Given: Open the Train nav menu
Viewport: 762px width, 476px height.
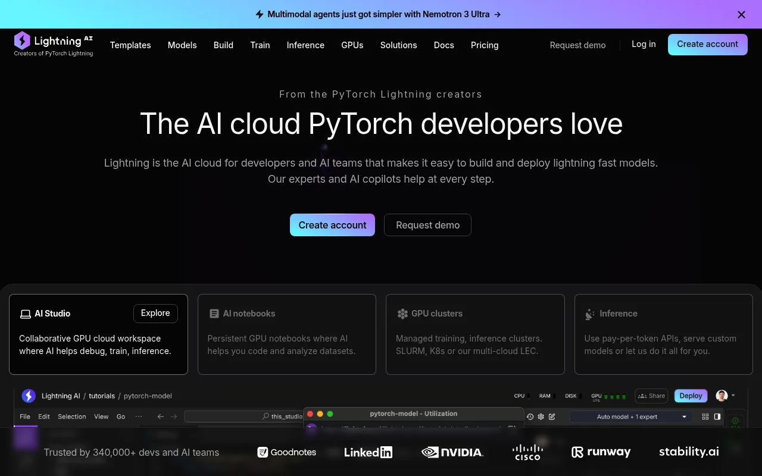Looking at the screenshot, I should 260,45.
